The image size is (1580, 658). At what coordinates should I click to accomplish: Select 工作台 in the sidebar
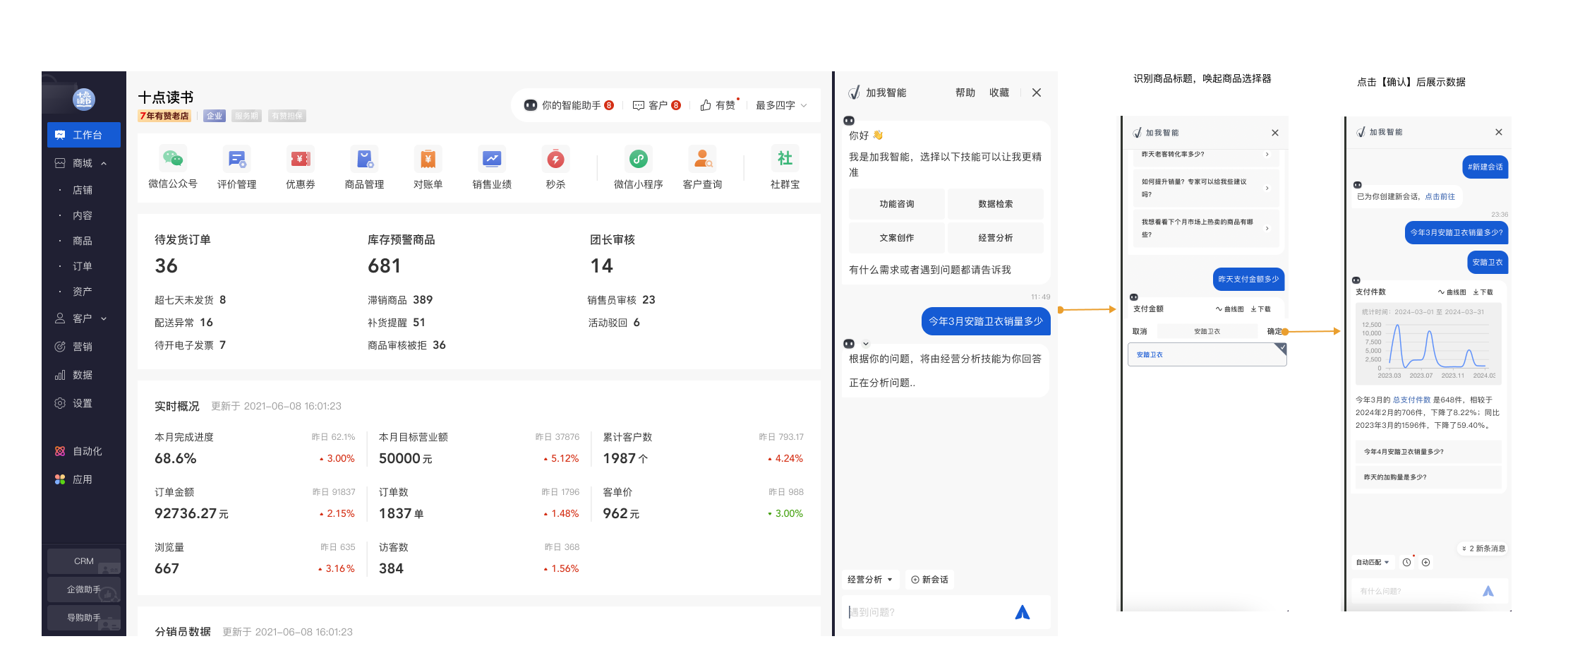coord(84,135)
